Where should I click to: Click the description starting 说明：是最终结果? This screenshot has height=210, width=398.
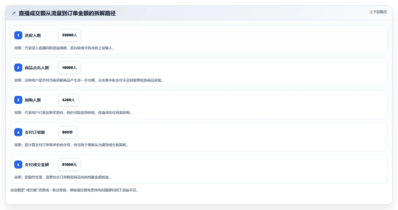click(x=62, y=177)
